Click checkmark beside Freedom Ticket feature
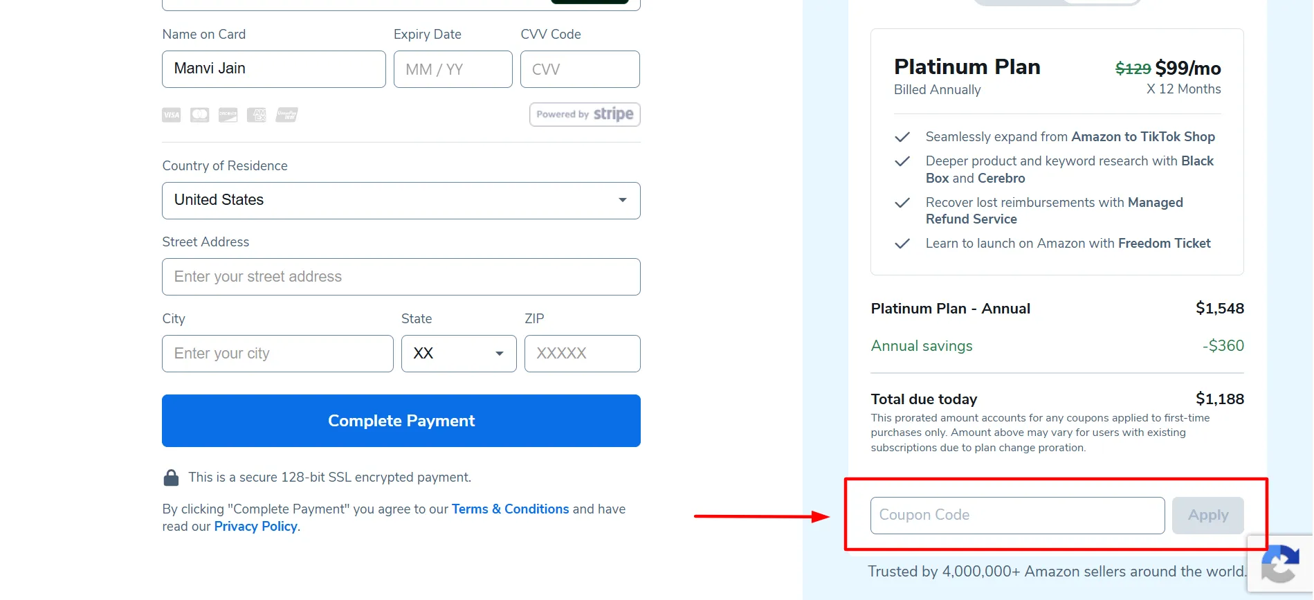Viewport: 1314px width, 600px height. coord(902,244)
